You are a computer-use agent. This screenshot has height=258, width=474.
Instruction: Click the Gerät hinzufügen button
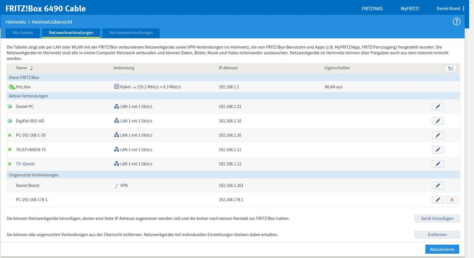(x=437, y=219)
